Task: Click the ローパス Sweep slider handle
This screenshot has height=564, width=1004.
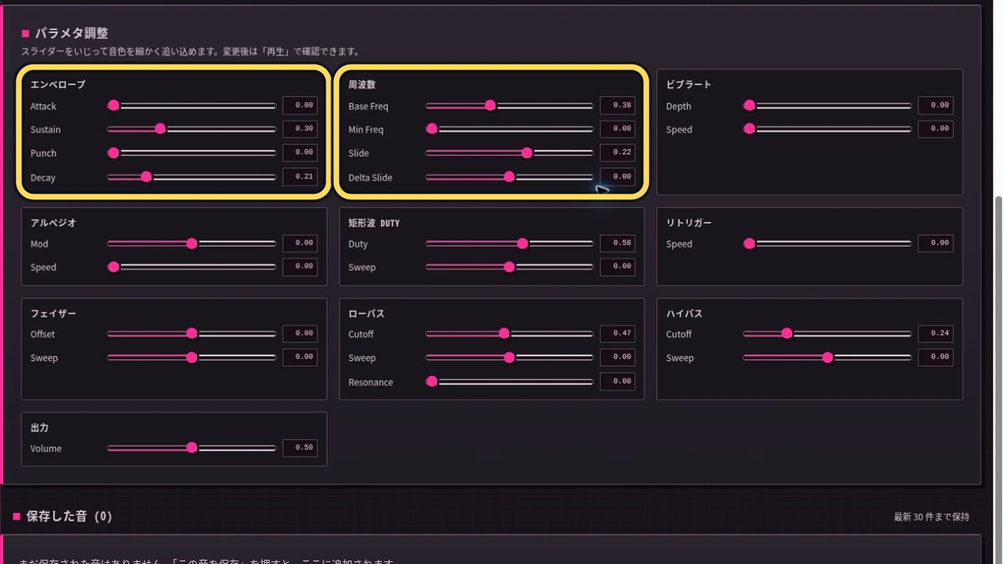Action: [x=510, y=357]
